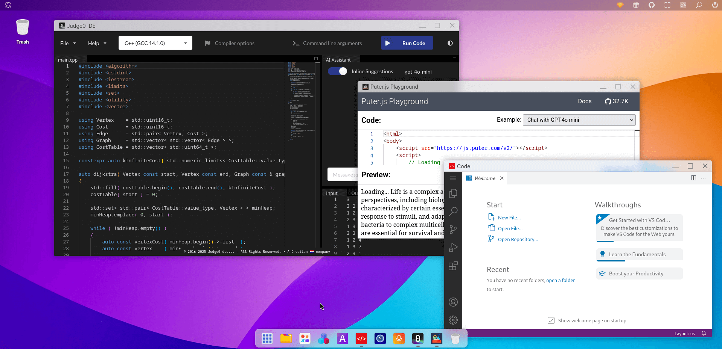The height and width of the screenshot is (349, 722).
Task: Click the Accounts icon in VS Code sidebar
Action: pos(453,302)
